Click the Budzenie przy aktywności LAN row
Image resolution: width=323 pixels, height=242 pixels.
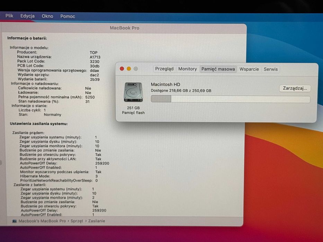tap(60, 159)
